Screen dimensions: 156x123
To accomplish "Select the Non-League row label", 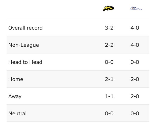I will 24,45.
